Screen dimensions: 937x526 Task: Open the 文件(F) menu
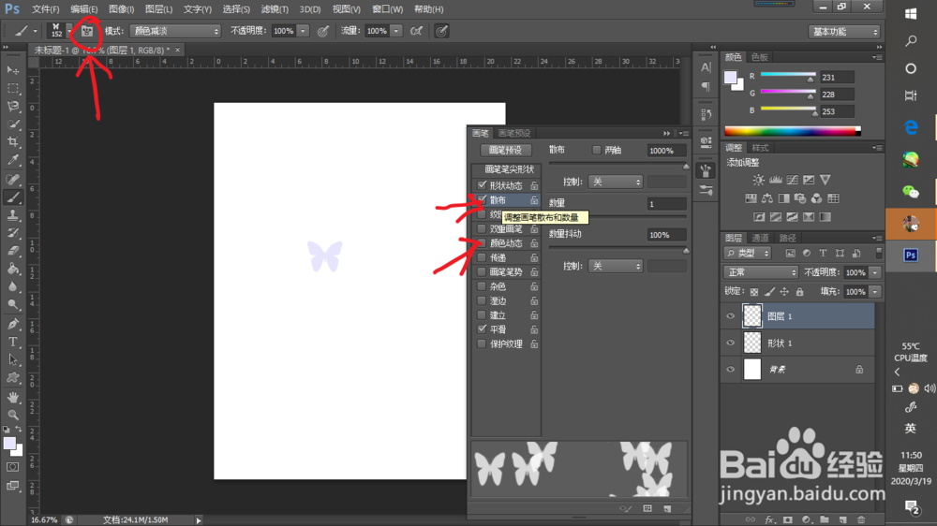[x=45, y=9]
